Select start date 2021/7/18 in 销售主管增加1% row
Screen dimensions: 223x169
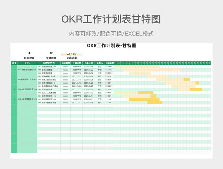(77, 83)
